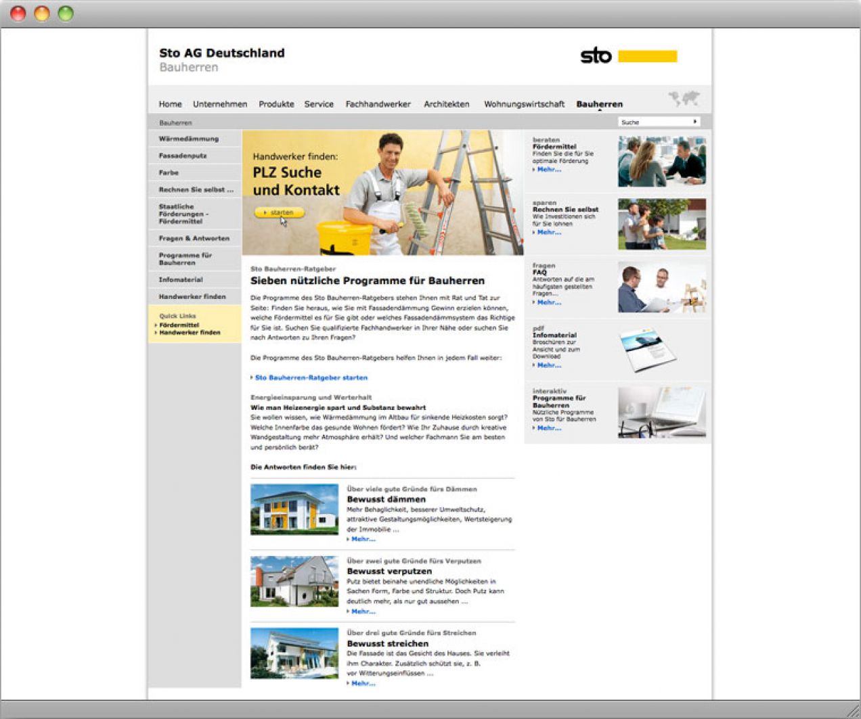The height and width of the screenshot is (719, 861).
Task: Click the search field arrow button
Action: (694, 122)
